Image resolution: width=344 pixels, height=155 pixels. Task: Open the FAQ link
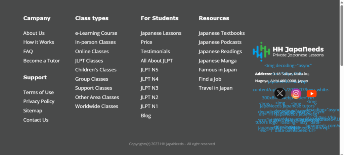click(x=28, y=52)
